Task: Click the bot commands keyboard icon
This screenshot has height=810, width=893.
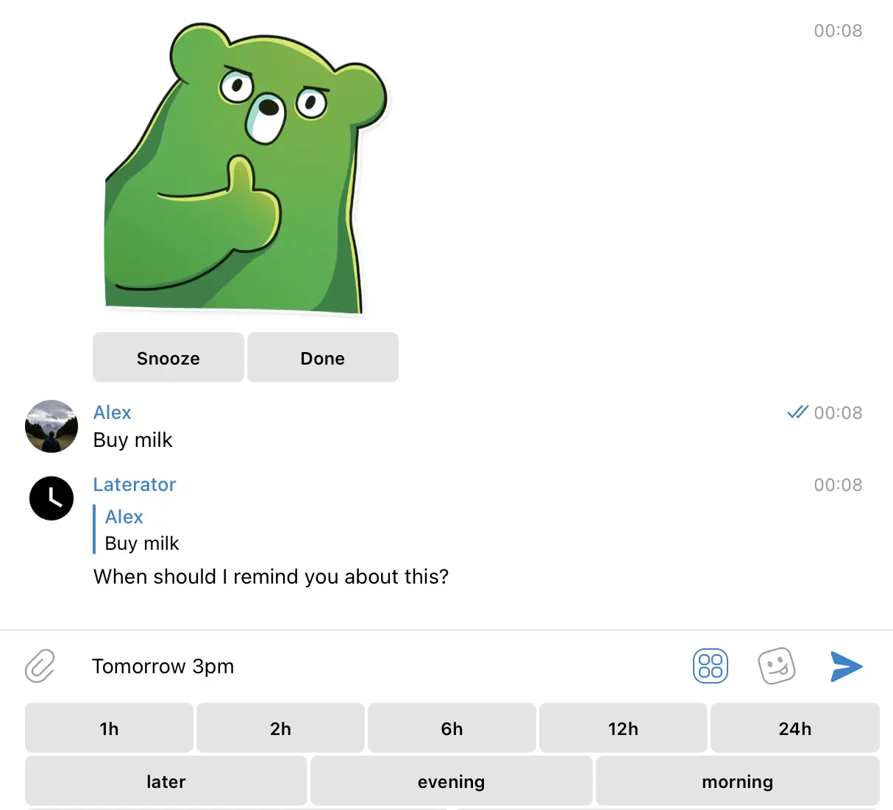Action: click(x=711, y=667)
